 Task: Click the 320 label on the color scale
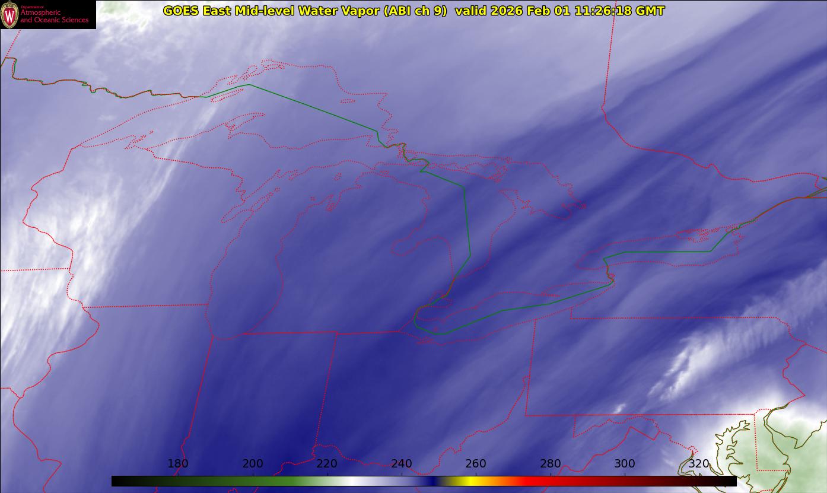[x=699, y=464]
